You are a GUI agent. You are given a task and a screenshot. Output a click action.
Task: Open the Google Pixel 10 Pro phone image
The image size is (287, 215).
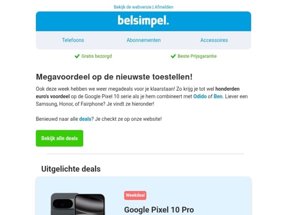[x=78, y=204]
